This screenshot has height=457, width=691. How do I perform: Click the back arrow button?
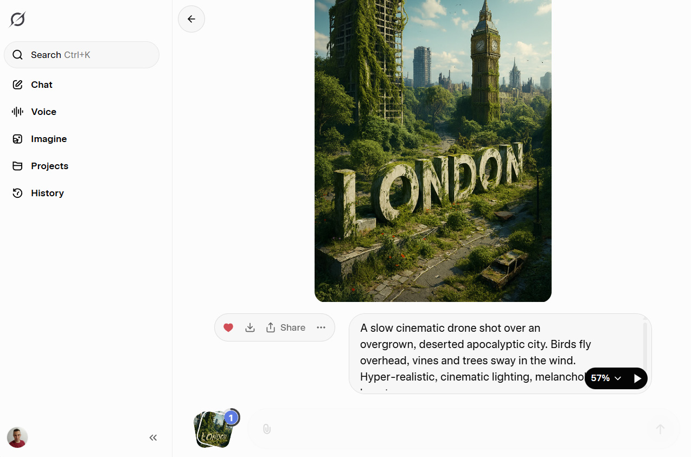(x=191, y=19)
